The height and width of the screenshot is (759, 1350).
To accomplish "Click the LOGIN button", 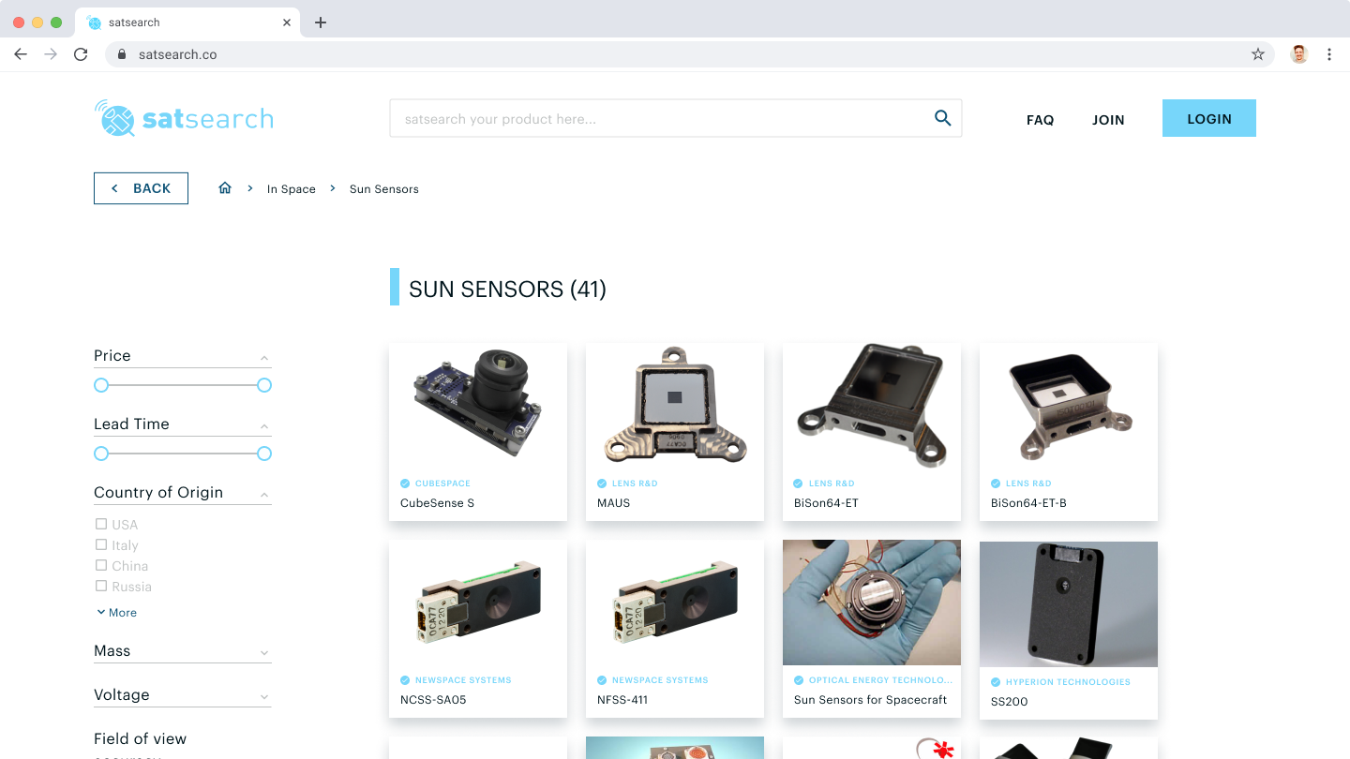I will tap(1209, 118).
